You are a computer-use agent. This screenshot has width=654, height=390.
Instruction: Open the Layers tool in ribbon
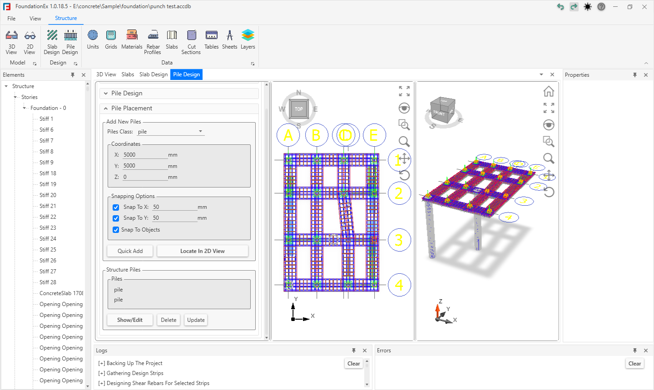coord(248,39)
